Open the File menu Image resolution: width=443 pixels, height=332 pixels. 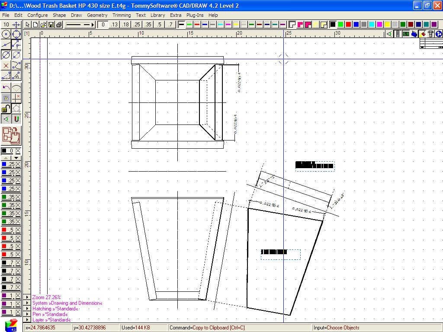6,15
